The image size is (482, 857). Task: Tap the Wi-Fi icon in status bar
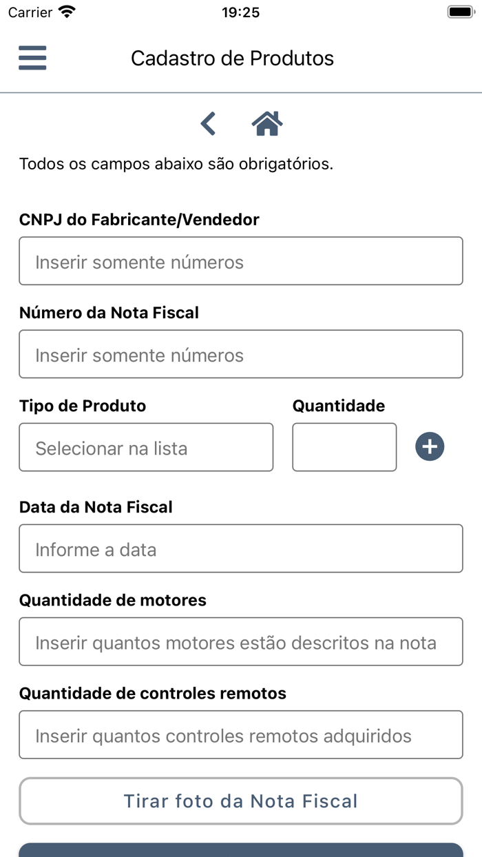pos(65,11)
